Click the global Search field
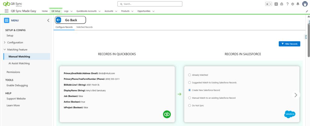310x126 pixels. pyautogui.click(x=150, y=4)
